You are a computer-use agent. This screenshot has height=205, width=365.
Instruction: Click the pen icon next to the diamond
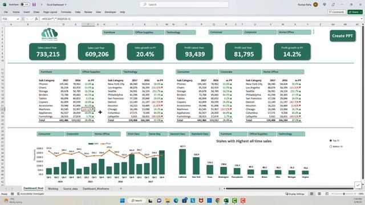click(x=333, y=5)
